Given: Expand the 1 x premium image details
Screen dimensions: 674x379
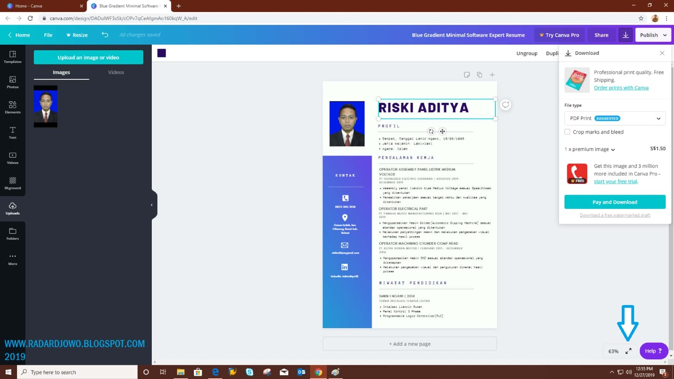Looking at the screenshot, I should point(590,149).
